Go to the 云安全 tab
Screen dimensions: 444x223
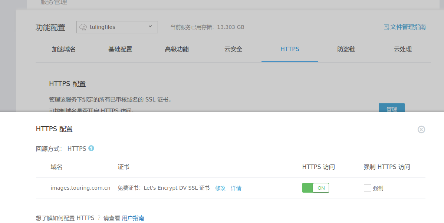coord(233,49)
